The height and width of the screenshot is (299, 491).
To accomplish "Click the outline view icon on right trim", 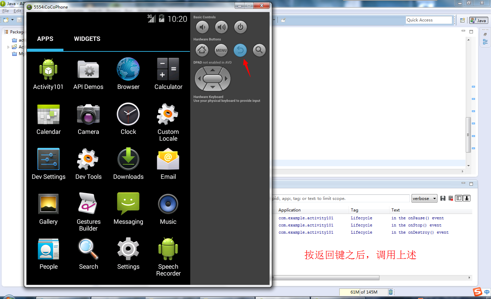I will tap(485, 42).
